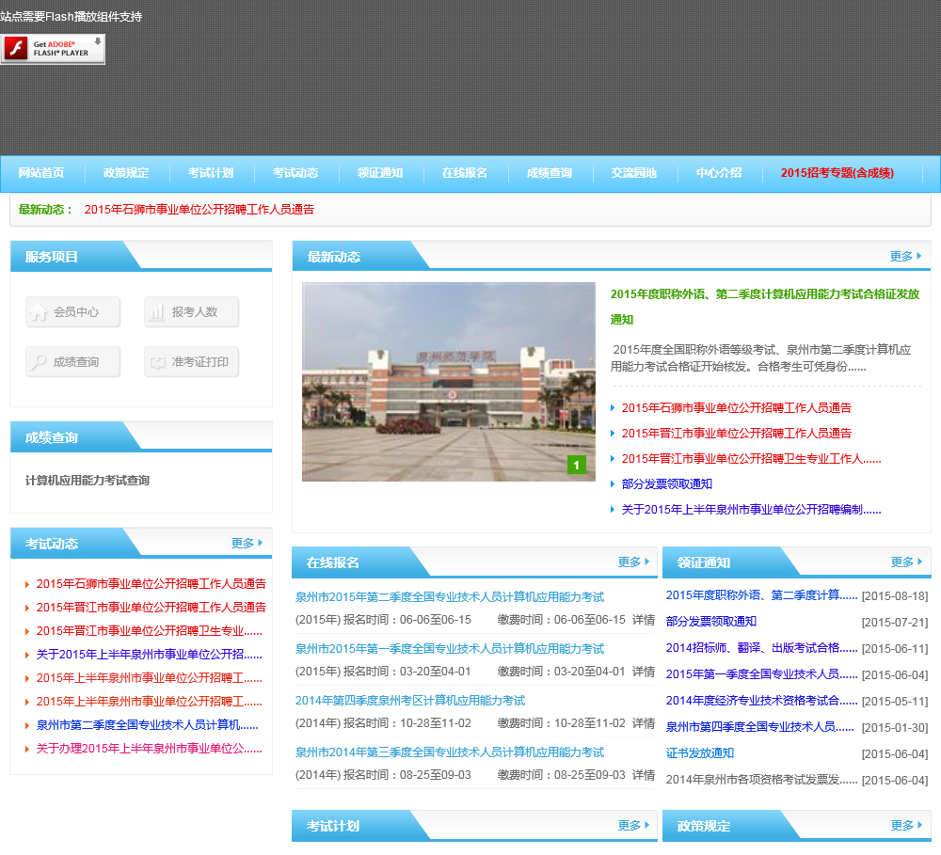Open 关于2015年上半年泉州市 notice in 最新动态 list
941x855 pixels.
point(751,510)
